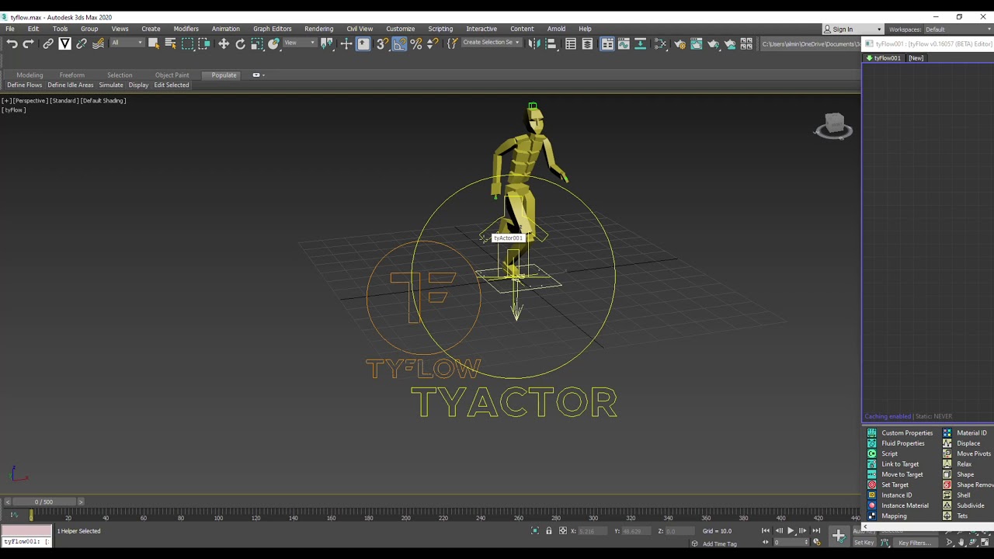Toggle the ribbon display icon
Screen dimensions: 994x559
pyautogui.click(x=607, y=44)
